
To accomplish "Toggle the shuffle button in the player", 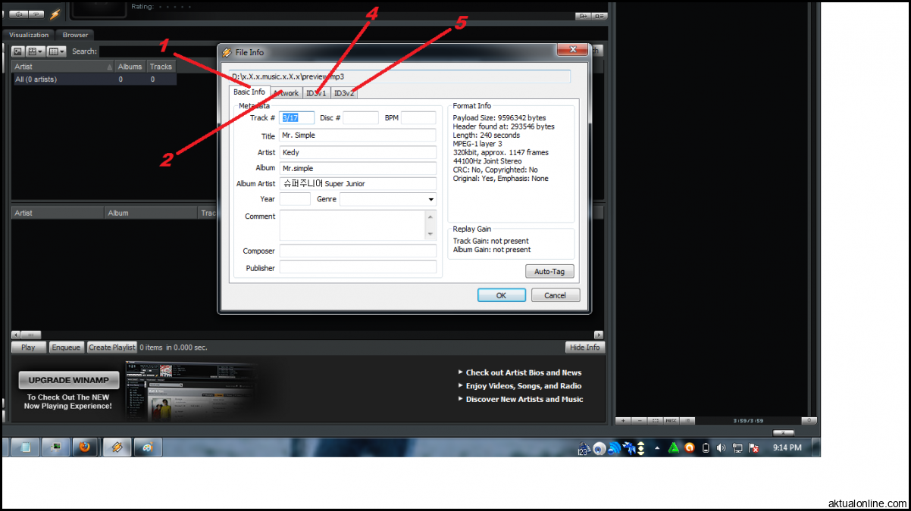I will click(17, 14).
